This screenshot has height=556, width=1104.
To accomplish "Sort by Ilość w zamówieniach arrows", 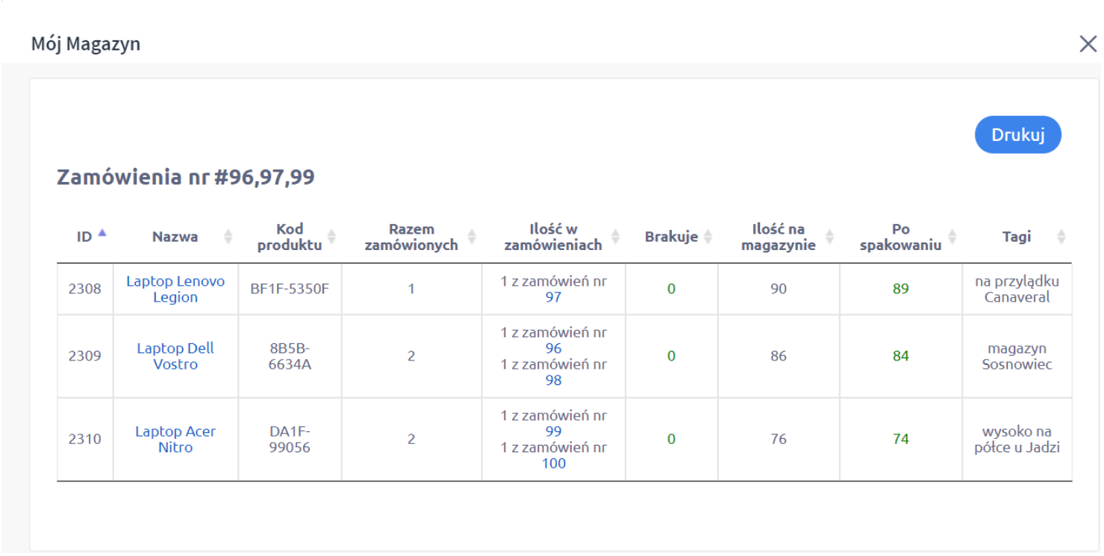I will [615, 237].
